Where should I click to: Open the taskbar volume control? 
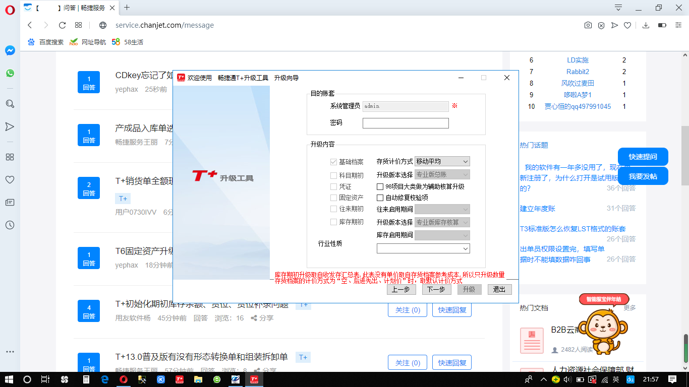(x=567, y=379)
